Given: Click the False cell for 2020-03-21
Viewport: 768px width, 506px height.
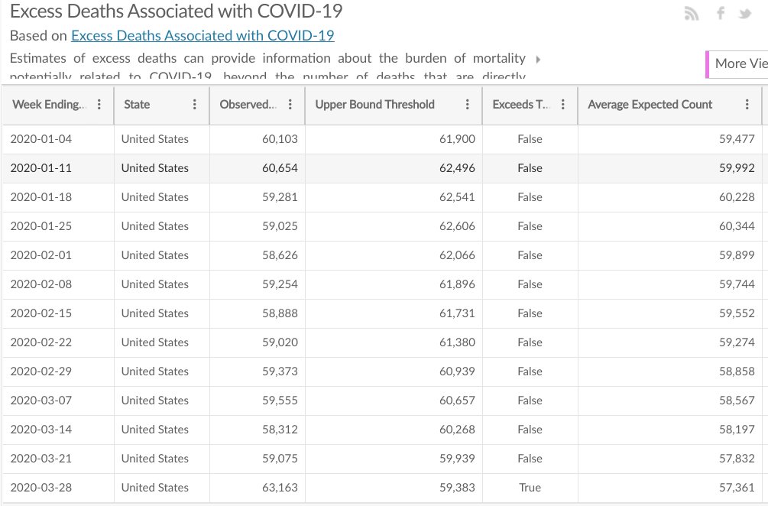Looking at the screenshot, I should click(530, 459).
